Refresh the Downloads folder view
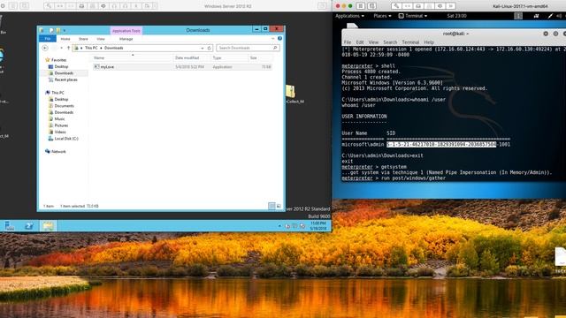 point(209,48)
